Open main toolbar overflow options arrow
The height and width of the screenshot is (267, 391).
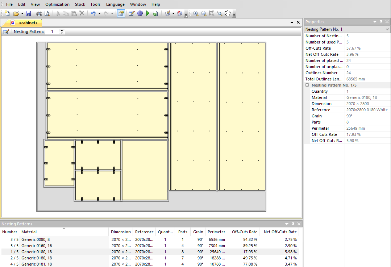tap(186, 16)
